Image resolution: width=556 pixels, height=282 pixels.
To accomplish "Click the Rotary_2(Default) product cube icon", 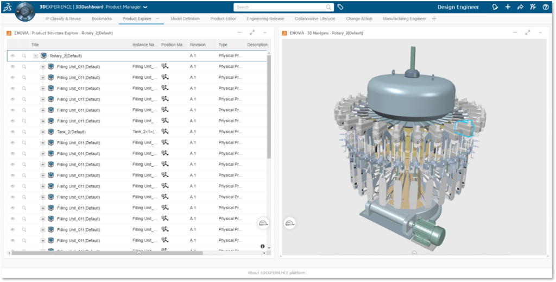I will click(x=43, y=55).
